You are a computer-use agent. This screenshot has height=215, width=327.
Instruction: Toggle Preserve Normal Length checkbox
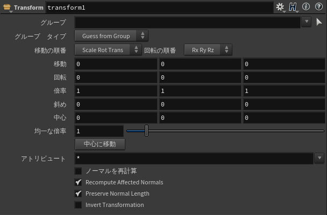(x=79, y=193)
